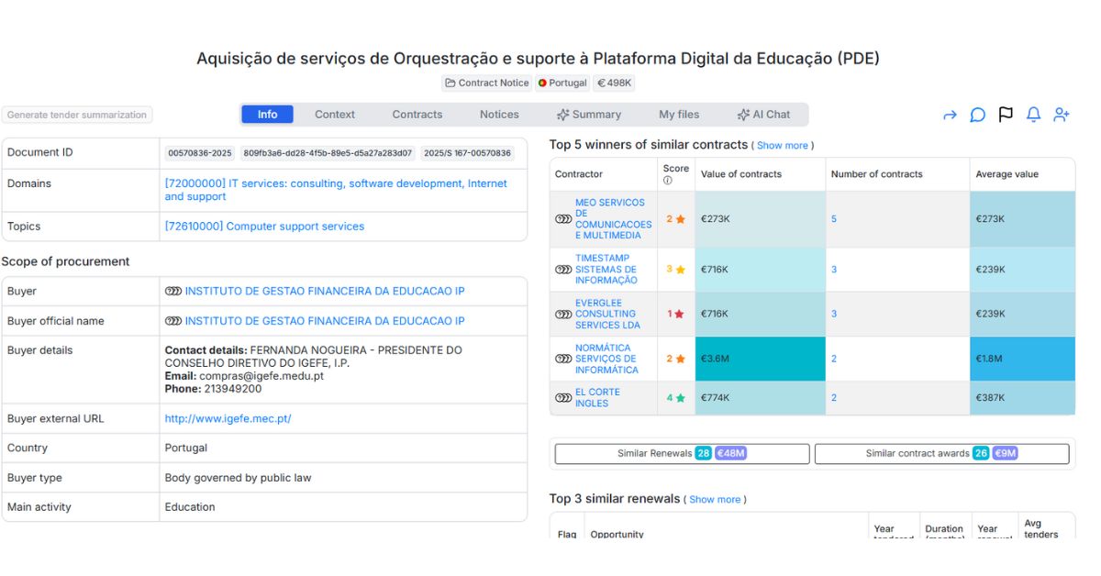
Task: Click the add user icon
Action: click(1062, 115)
